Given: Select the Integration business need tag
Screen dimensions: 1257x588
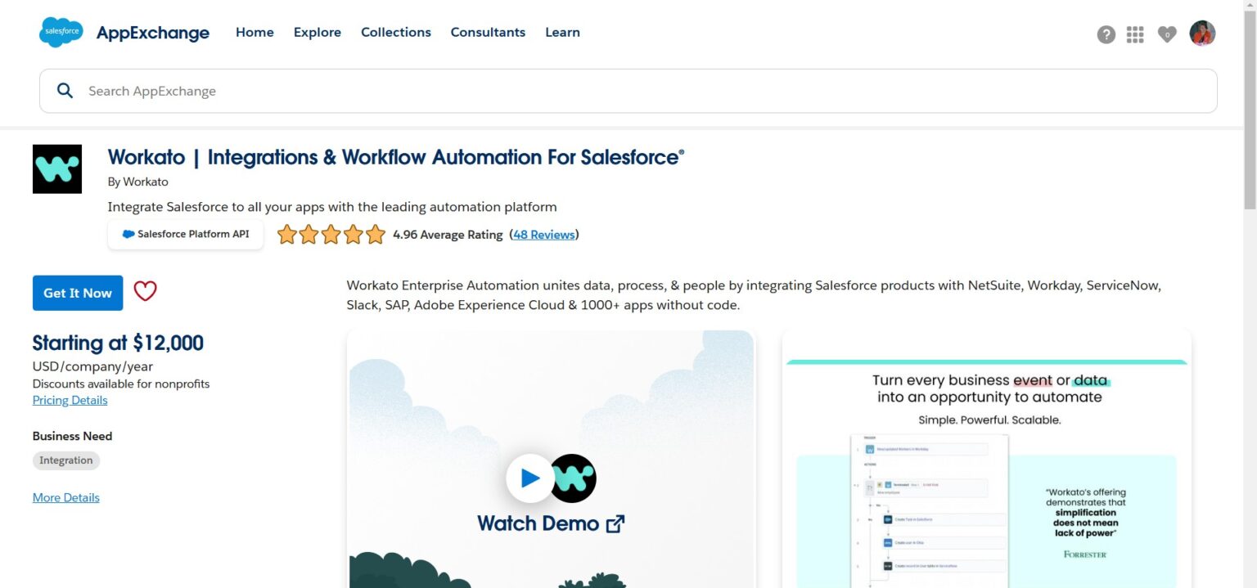Looking at the screenshot, I should pyautogui.click(x=65, y=460).
